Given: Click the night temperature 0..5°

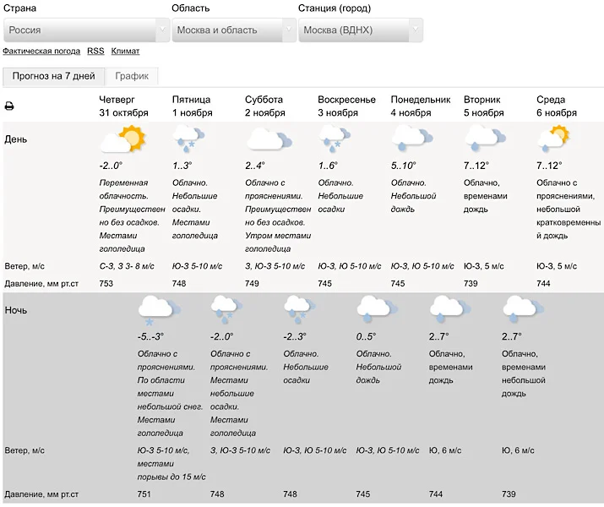Looking at the screenshot, I should [x=366, y=336].
